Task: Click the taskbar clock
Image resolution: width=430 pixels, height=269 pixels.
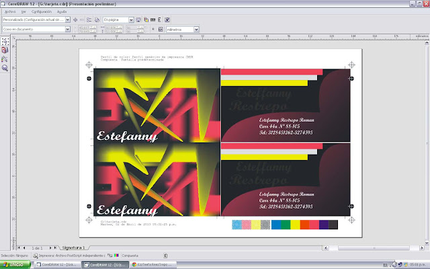Action: click(418, 264)
